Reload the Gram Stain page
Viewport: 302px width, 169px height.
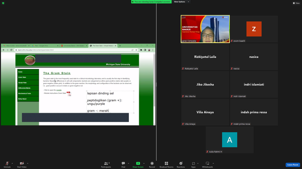click(x=11, y=50)
